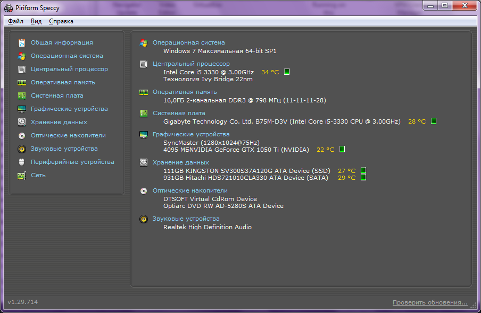This screenshot has height=313, width=481.
Task: Open the Справка menu
Action: (x=61, y=21)
